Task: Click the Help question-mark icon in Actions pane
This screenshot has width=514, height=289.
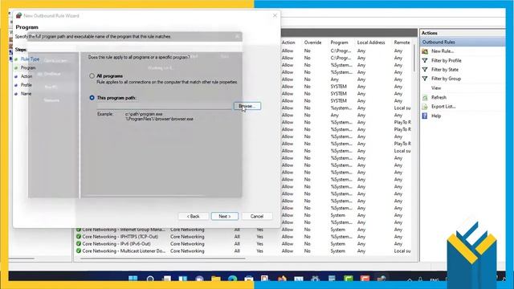Action: 425,116
